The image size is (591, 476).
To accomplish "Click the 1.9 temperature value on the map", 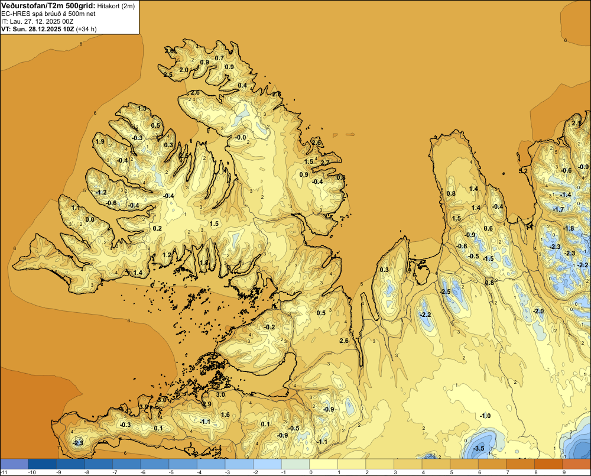I will tap(100, 142).
